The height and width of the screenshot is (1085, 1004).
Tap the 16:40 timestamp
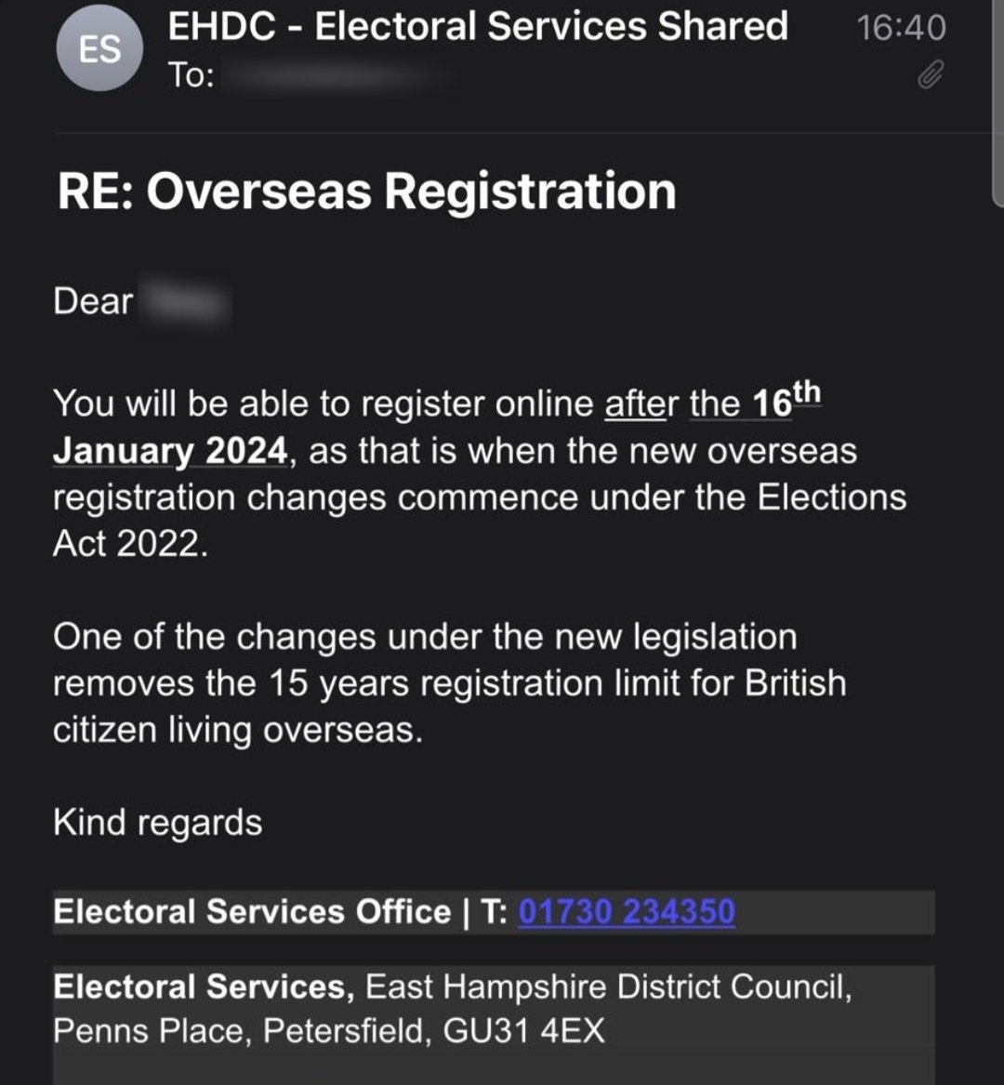[901, 27]
